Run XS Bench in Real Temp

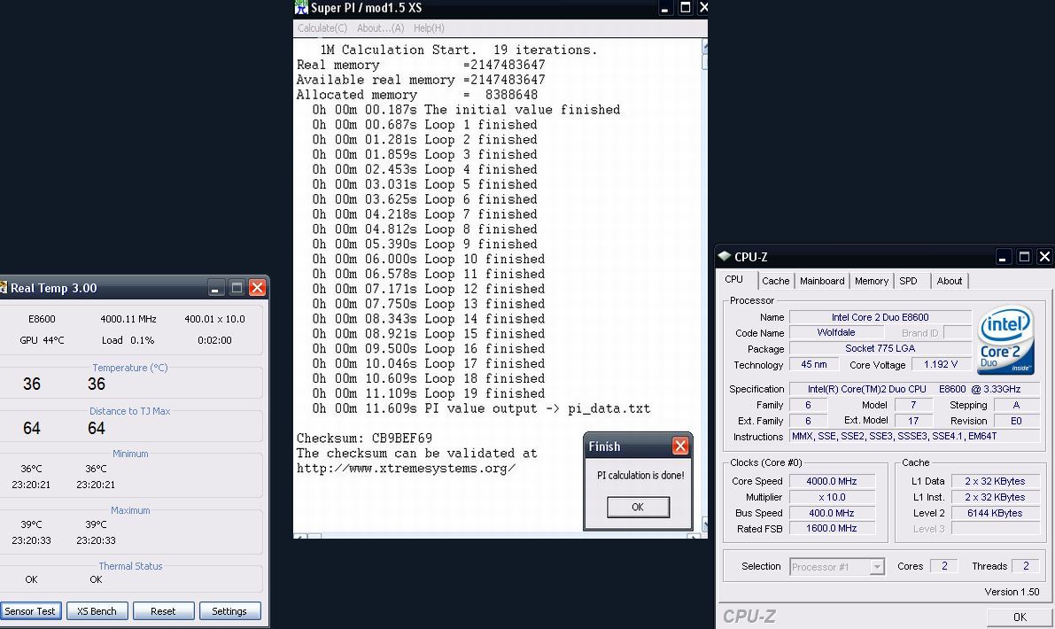click(97, 610)
